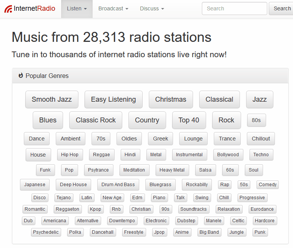Image resolution: width=293 pixels, height=248 pixels.
Task: Open the Christmas genre stations
Action: click(x=171, y=99)
